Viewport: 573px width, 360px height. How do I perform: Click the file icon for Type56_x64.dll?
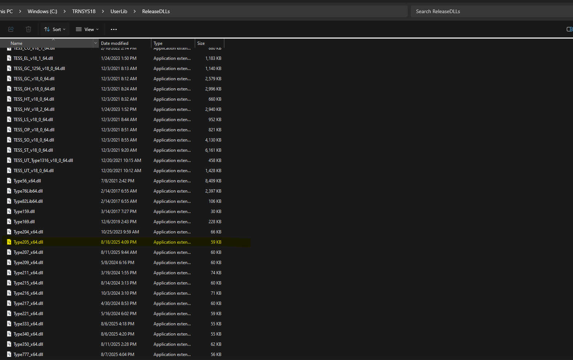(9, 181)
